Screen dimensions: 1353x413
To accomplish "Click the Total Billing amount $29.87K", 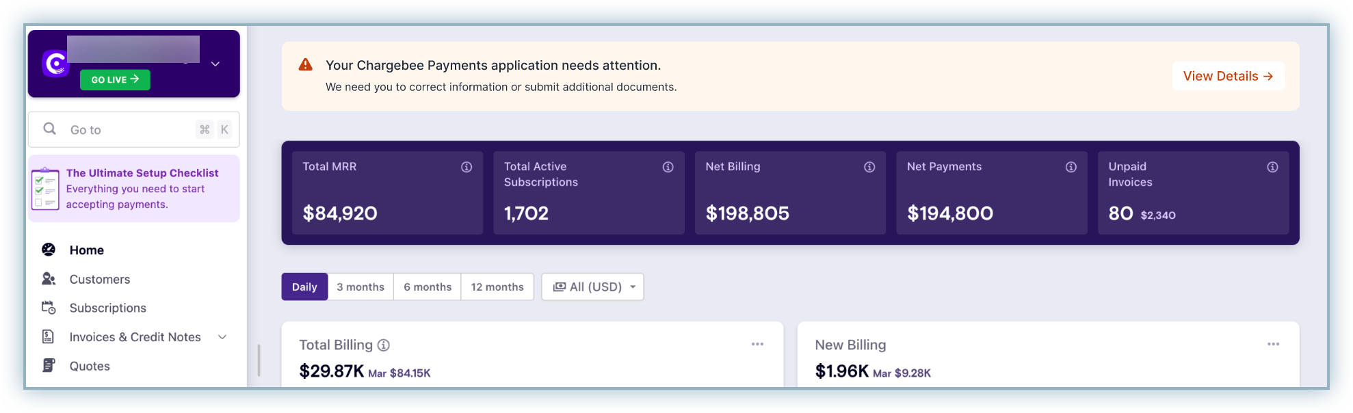I will click(332, 371).
